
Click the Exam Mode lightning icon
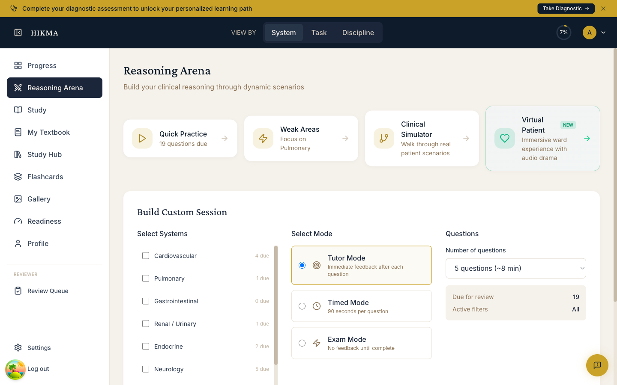(x=317, y=343)
